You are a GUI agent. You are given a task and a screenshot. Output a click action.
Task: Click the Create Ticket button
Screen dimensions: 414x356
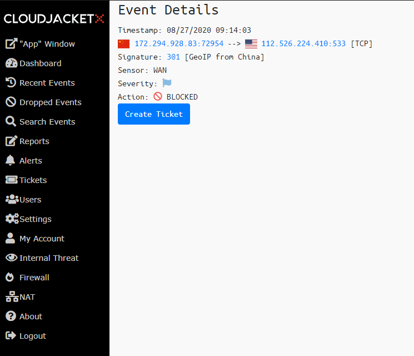coord(154,114)
